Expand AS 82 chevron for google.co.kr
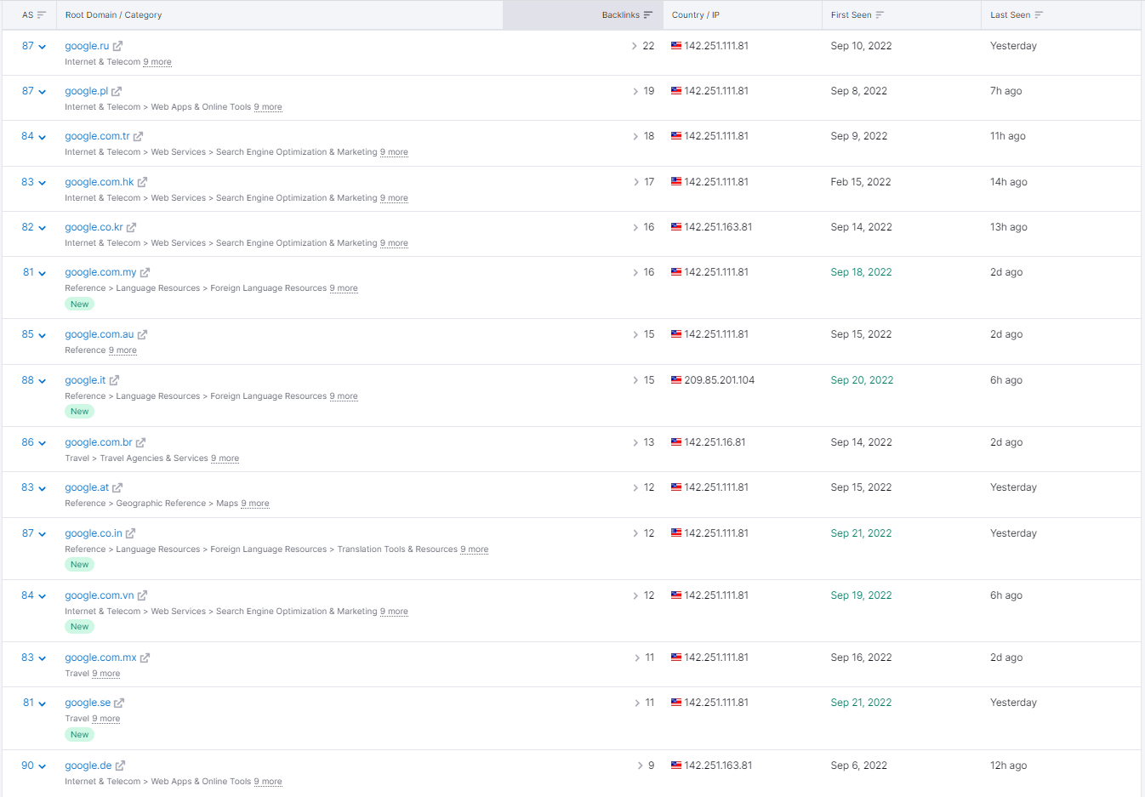Viewport: 1145px width, 797px height. [x=43, y=228]
